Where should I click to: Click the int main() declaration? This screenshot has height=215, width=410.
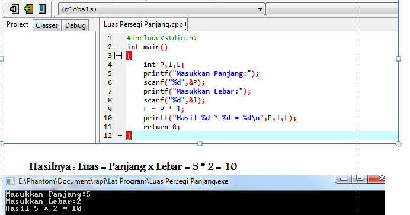pyautogui.click(x=147, y=47)
